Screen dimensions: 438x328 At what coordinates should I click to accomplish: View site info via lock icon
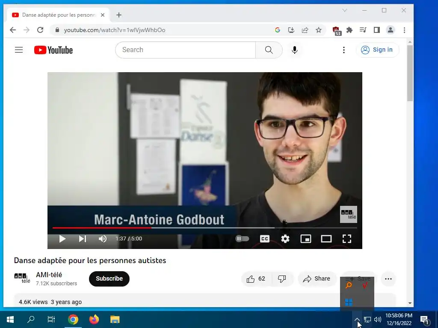point(57,30)
